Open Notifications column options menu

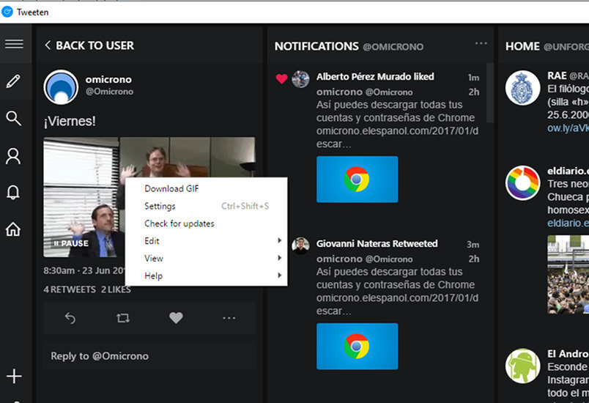(x=481, y=44)
